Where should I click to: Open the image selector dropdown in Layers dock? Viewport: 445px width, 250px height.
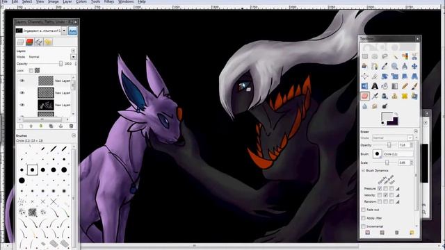[x=64, y=31]
